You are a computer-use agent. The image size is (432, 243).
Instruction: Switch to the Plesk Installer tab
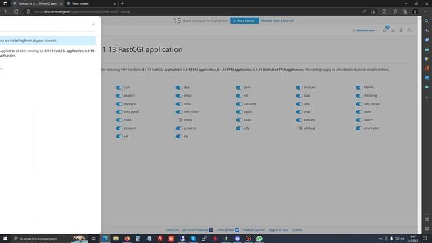click(92, 3)
